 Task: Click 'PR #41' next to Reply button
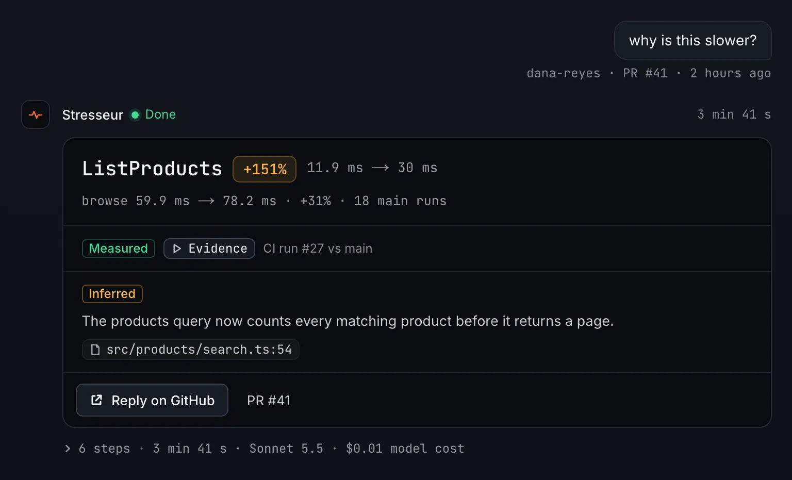[x=269, y=401]
